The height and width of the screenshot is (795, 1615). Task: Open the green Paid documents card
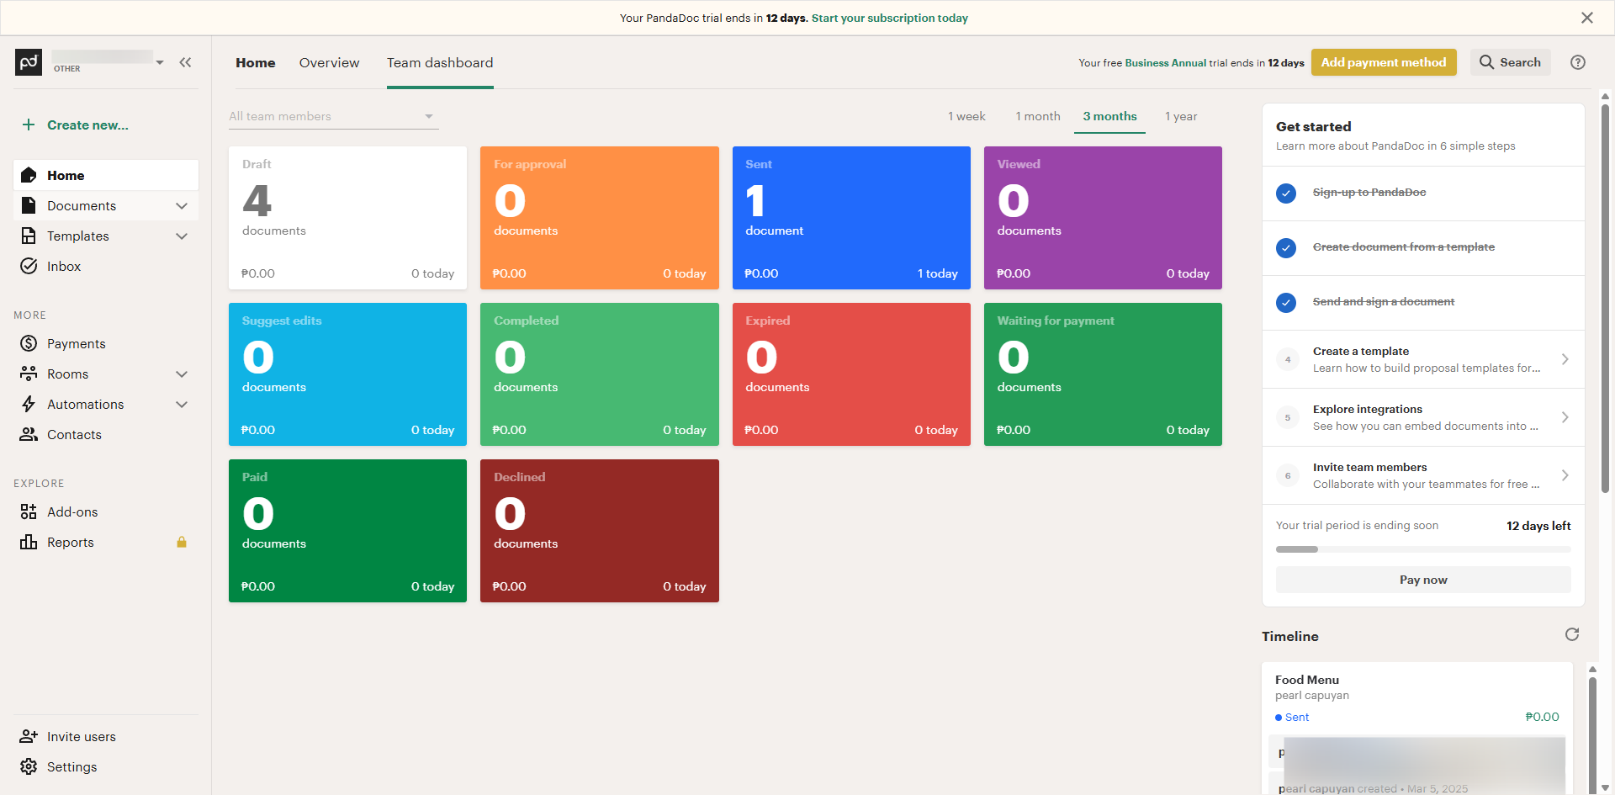[347, 531]
